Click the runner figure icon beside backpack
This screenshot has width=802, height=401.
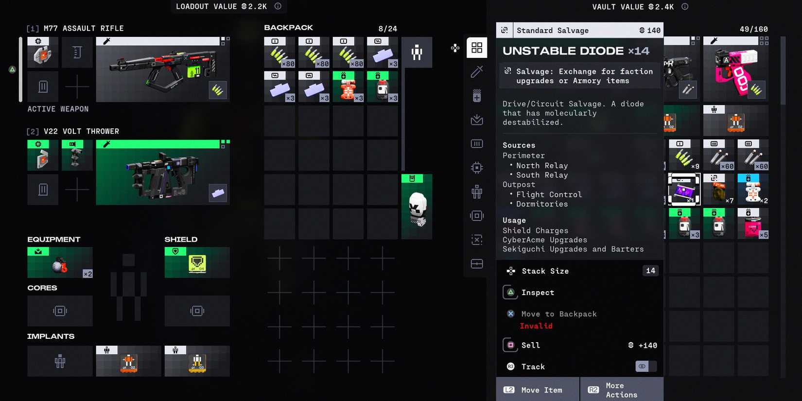tap(417, 52)
